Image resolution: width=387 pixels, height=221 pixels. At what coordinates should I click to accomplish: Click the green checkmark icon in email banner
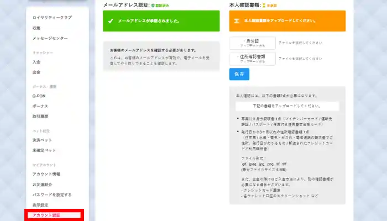click(111, 21)
